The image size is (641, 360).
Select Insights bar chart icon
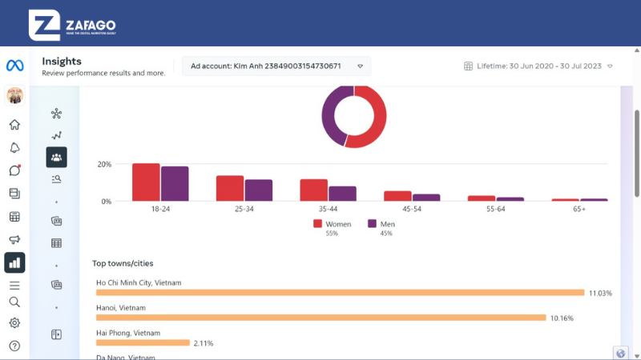pos(14,262)
